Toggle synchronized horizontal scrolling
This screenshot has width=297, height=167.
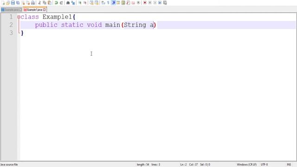97,3
